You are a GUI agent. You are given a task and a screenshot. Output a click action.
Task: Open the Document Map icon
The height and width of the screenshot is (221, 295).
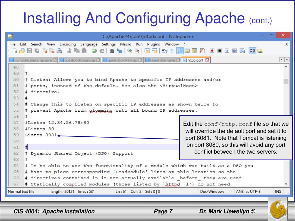coord(194,51)
